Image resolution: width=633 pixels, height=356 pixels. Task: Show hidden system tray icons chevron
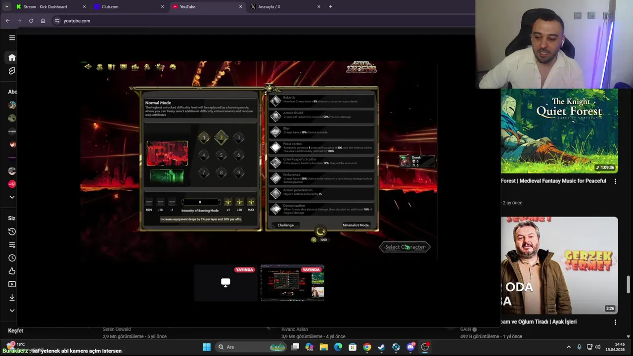click(569, 347)
